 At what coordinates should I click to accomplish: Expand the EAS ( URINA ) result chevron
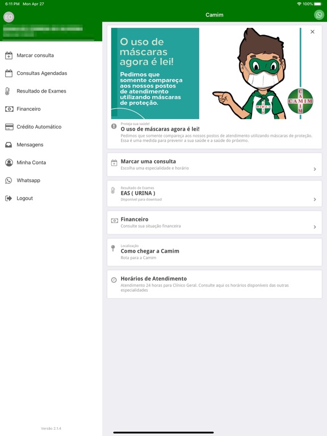pyautogui.click(x=315, y=199)
